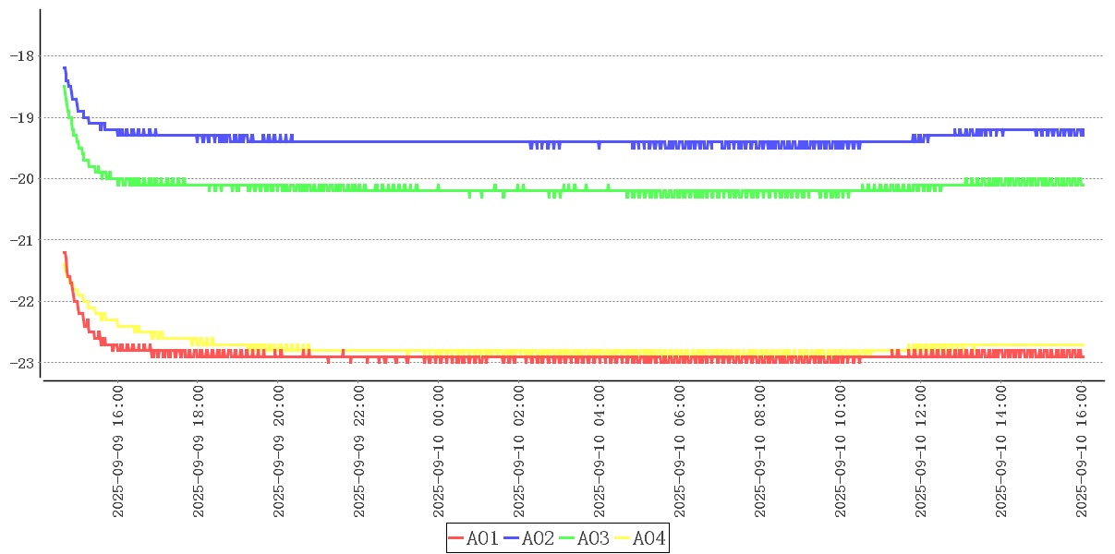Click the red A01 legend line swatch
This screenshot has height=554, width=1115.
pos(456,538)
